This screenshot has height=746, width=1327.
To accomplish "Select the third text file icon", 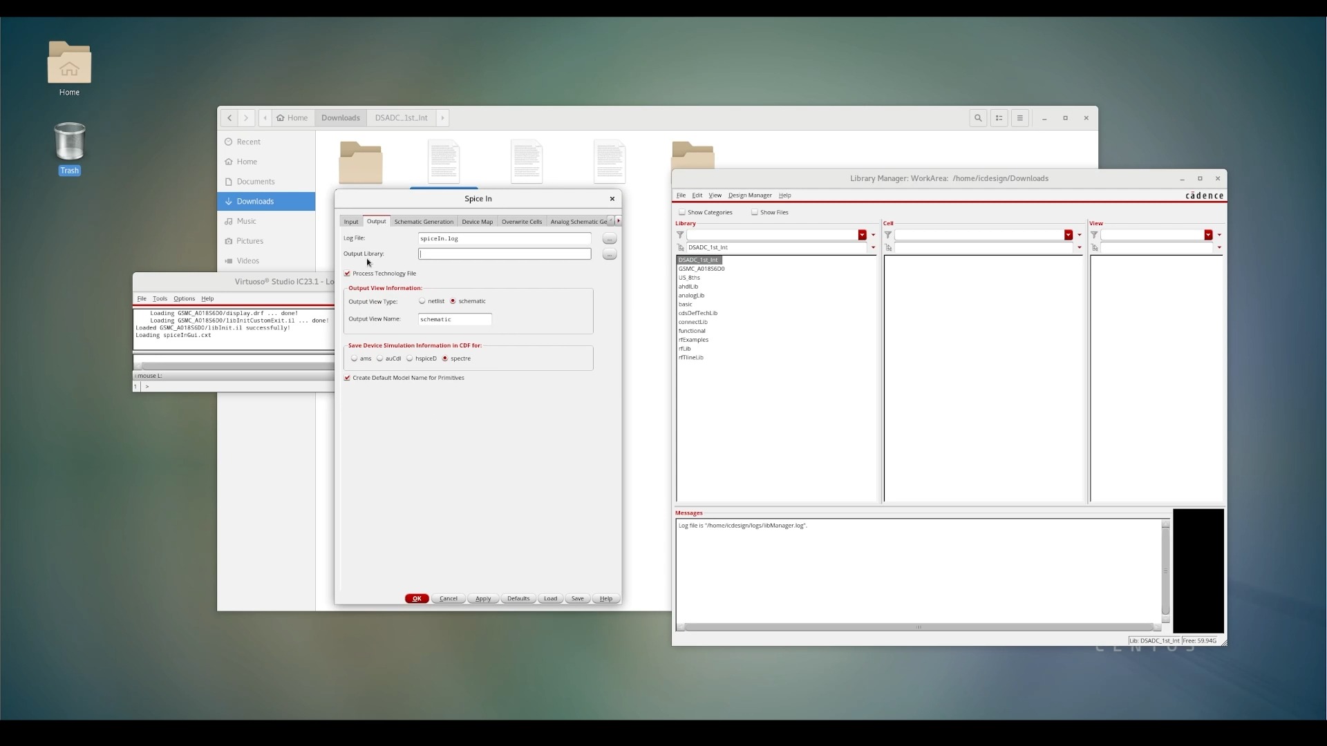I will (x=610, y=162).
